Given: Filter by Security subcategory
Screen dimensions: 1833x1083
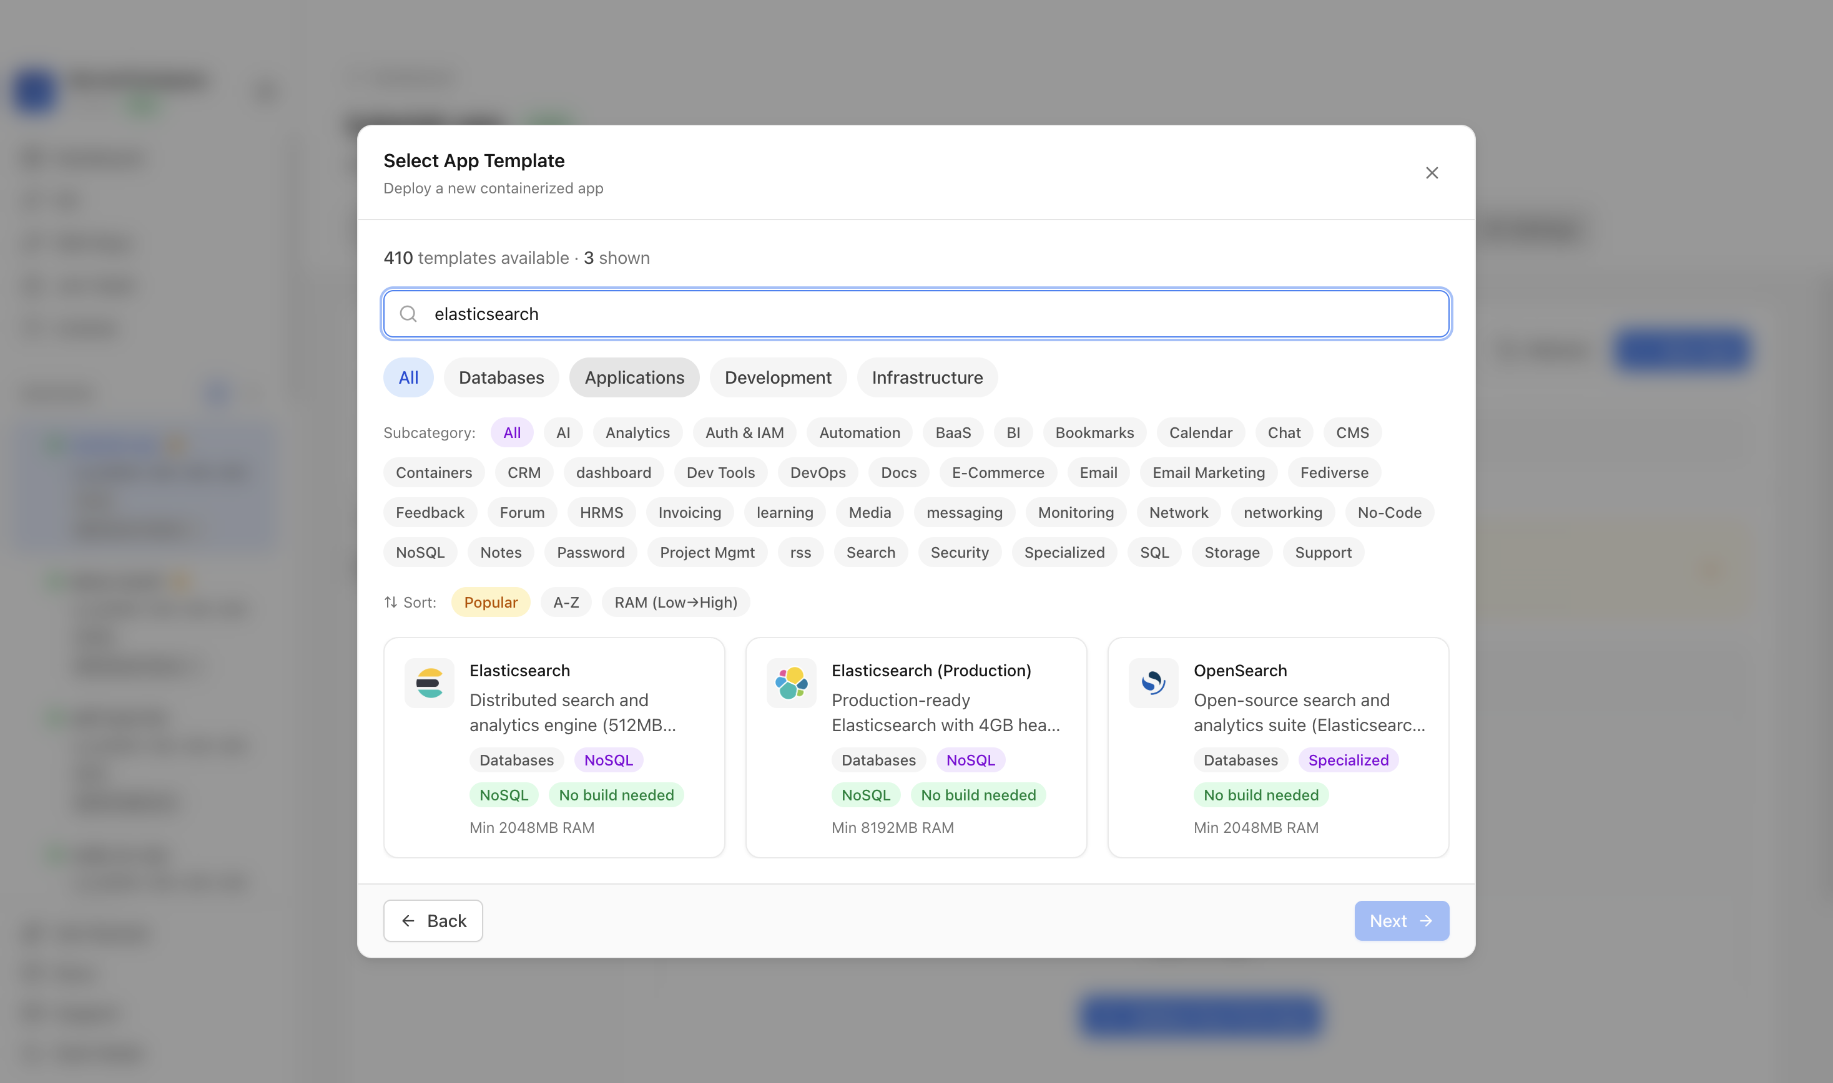Looking at the screenshot, I should [x=960, y=553].
